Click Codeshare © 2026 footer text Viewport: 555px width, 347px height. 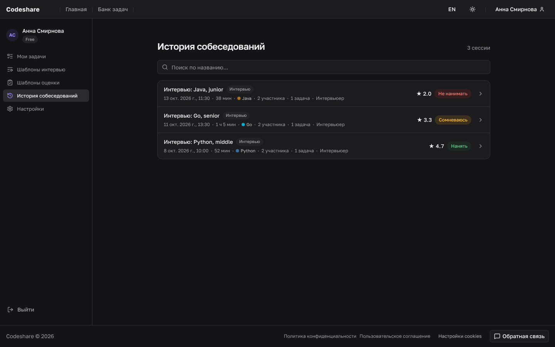pyautogui.click(x=30, y=336)
